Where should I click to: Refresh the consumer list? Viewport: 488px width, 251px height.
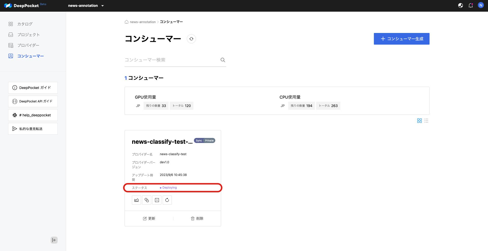coord(191,39)
